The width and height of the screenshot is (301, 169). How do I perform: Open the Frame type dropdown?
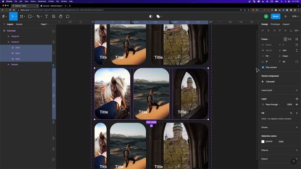[x=265, y=39]
